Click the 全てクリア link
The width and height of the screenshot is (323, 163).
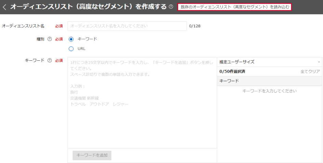[310, 72]
